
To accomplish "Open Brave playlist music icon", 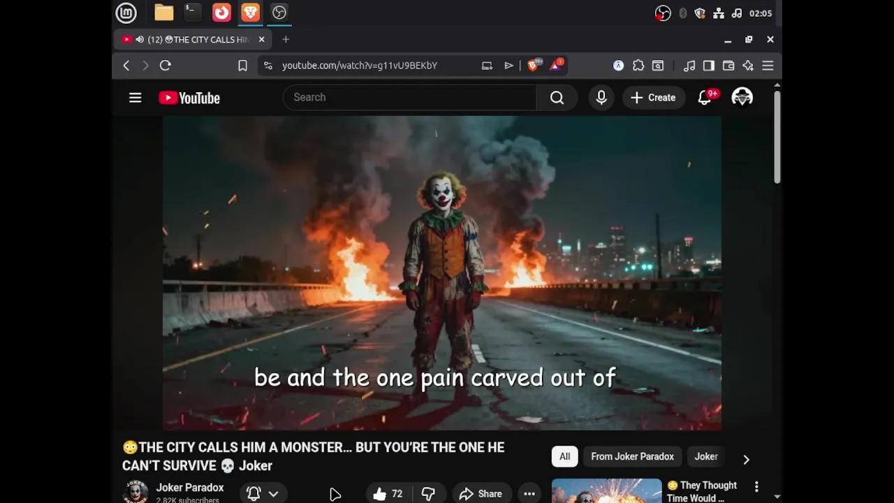I will click(689, 66).
